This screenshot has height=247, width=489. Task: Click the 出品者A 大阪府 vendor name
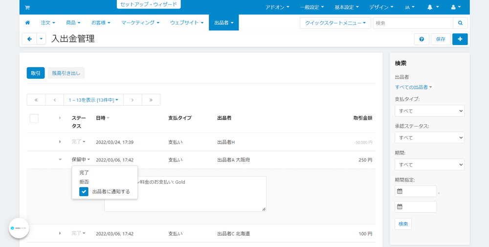tap(234, 160)
